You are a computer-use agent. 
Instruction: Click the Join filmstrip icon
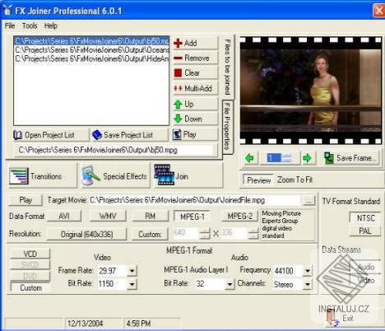pos(165,175)
